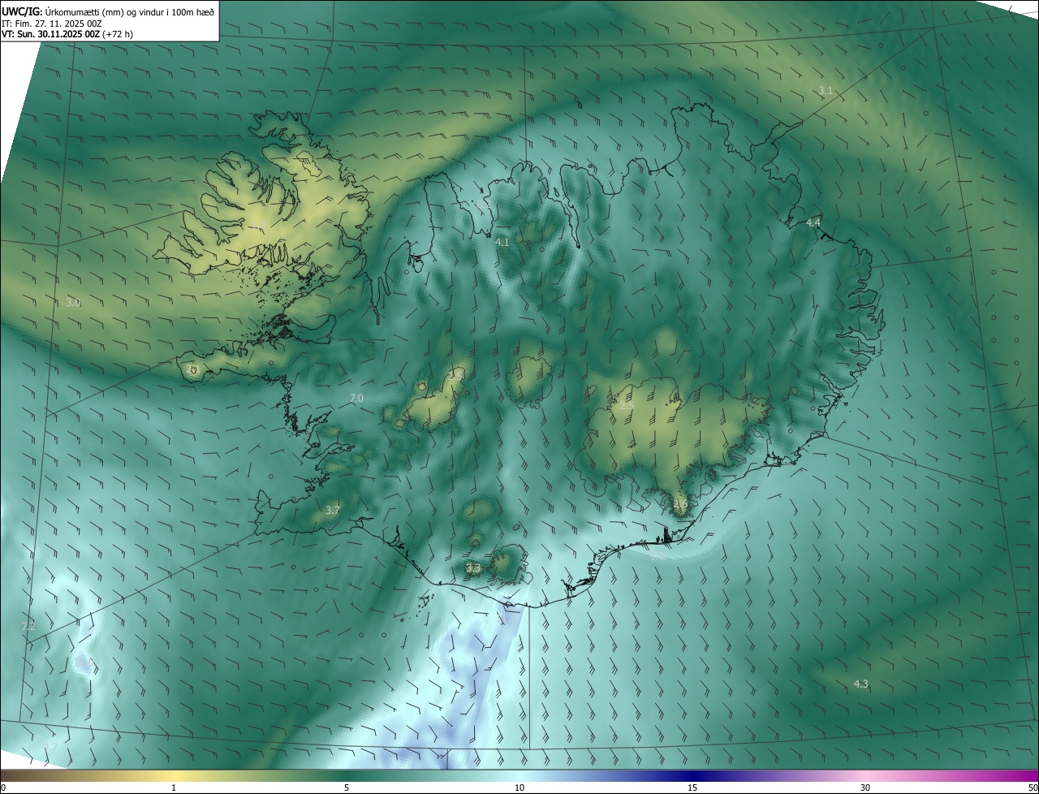Screen dimensions: 1039x794
Task: Click the 0 tick on the color scale
Action: coord(3,788)
